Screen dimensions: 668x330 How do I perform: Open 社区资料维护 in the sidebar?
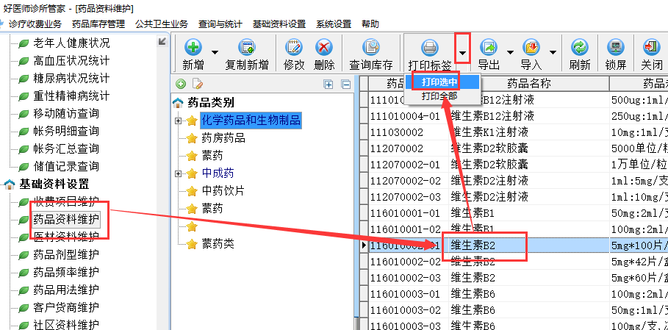66,324
